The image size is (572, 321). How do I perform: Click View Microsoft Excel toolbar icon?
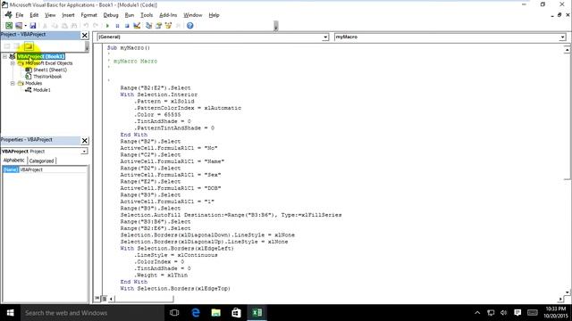(9, 26)
